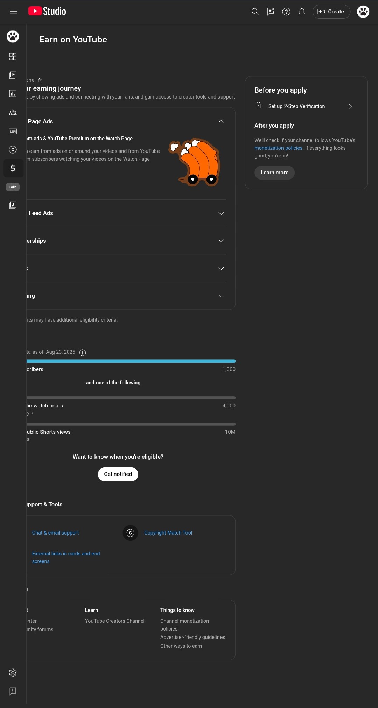Open Settings gear in sidebar
The width and height of the screenshot is (378, 708).
[13, 673]
